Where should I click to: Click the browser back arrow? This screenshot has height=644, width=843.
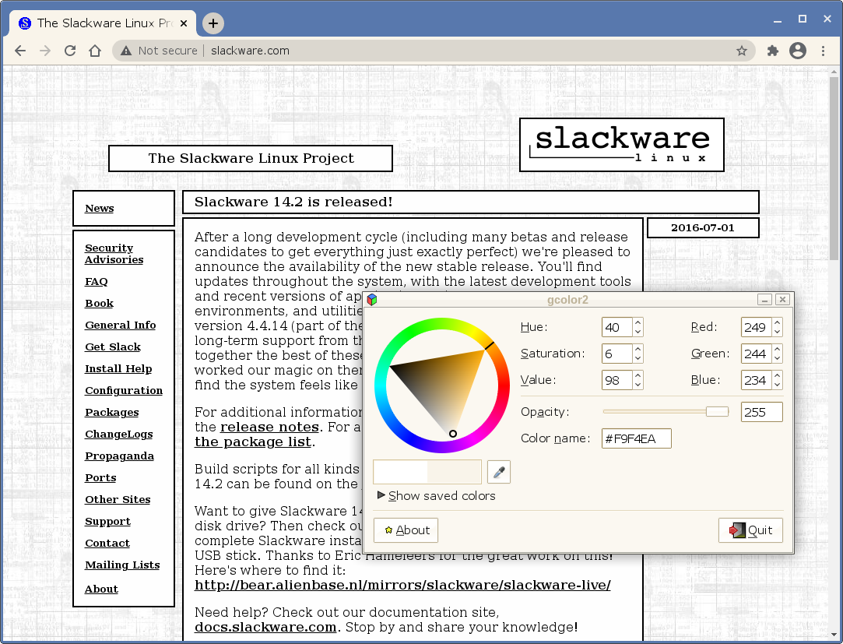click(21, 51)
